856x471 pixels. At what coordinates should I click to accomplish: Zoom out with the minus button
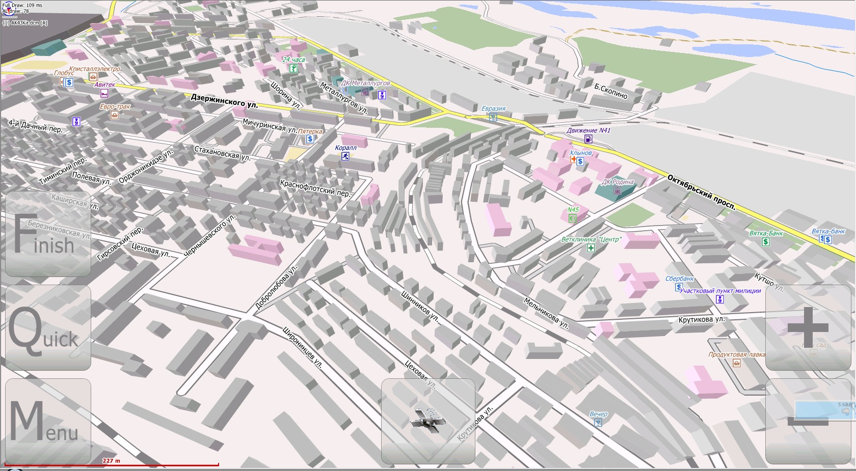[x=808, y=421]
